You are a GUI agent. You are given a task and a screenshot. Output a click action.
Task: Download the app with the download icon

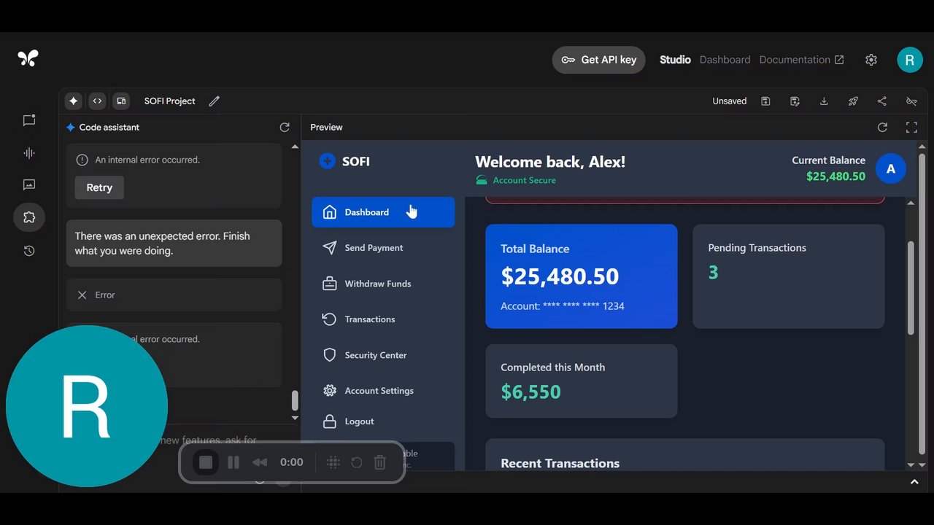point(824,101)
